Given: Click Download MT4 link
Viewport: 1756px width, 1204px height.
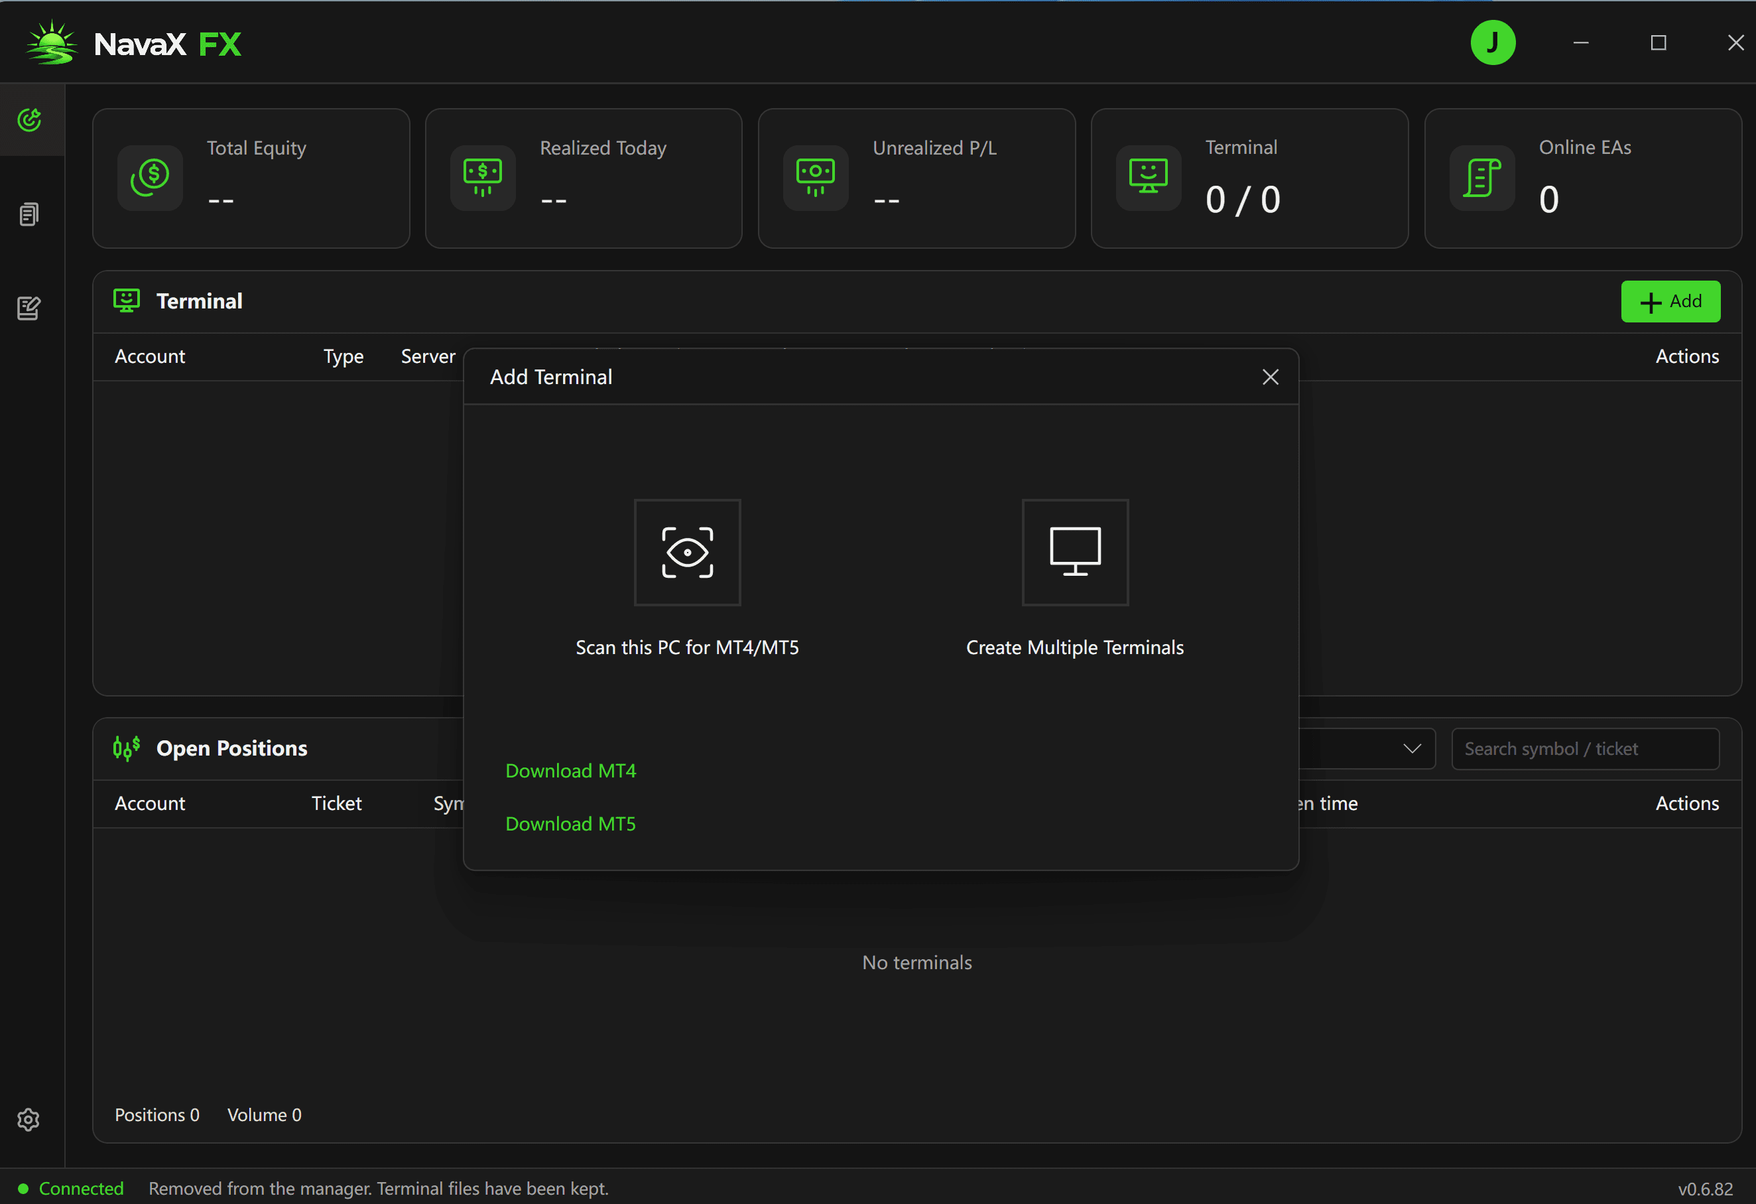Looking at the screenshot, I should pos(570,771).
